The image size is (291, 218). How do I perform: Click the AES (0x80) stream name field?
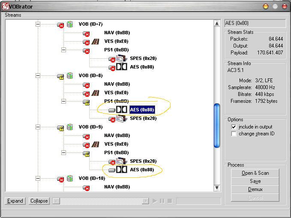click(255, 23)
